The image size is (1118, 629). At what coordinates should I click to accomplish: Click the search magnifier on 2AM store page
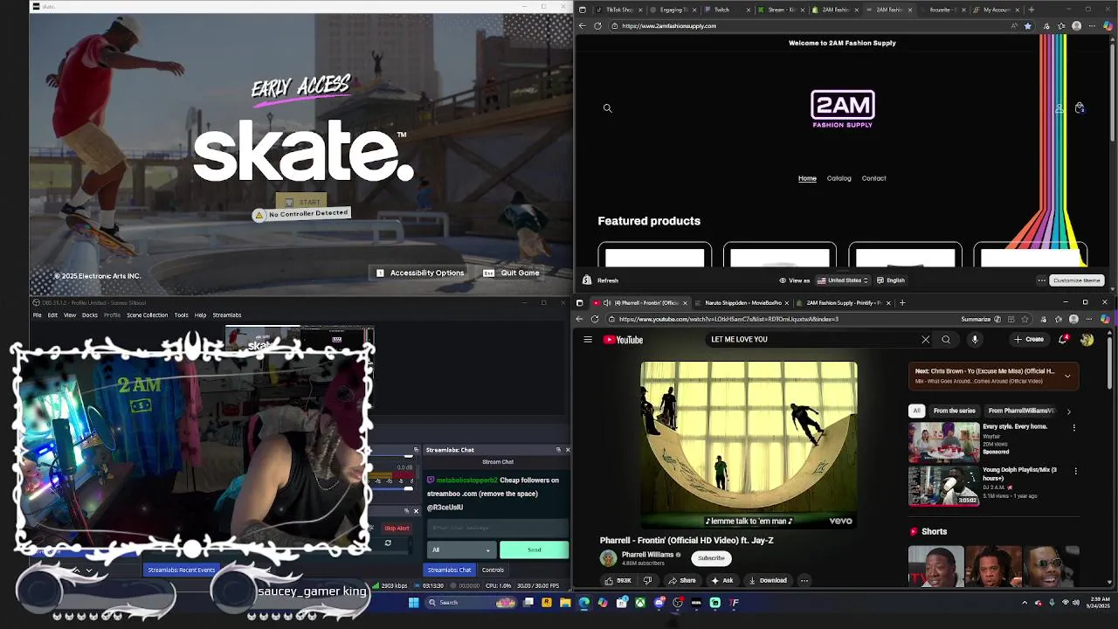click(608, 108)
